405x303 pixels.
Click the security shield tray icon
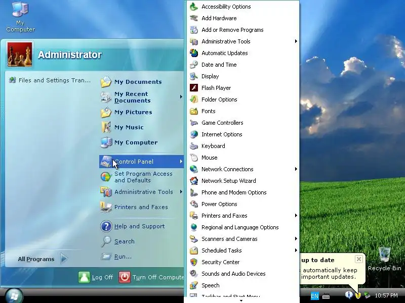pos(358,295)
